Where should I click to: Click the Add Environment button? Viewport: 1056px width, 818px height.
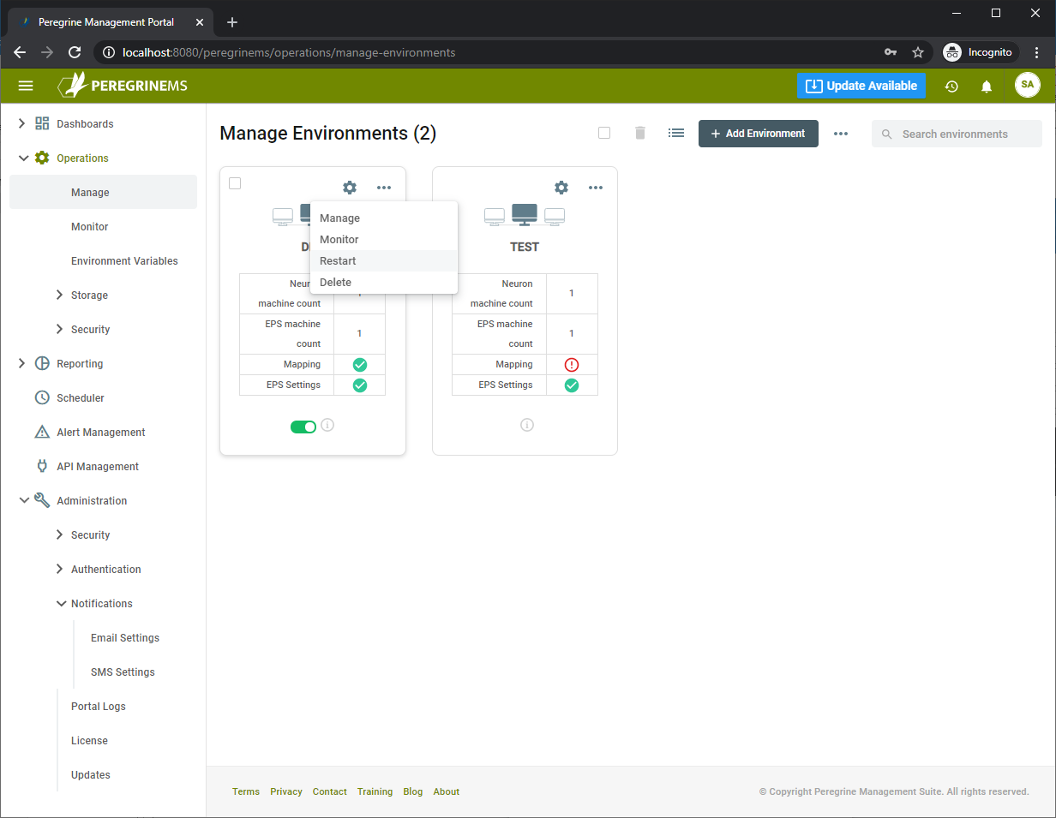(x=759, y=134)
